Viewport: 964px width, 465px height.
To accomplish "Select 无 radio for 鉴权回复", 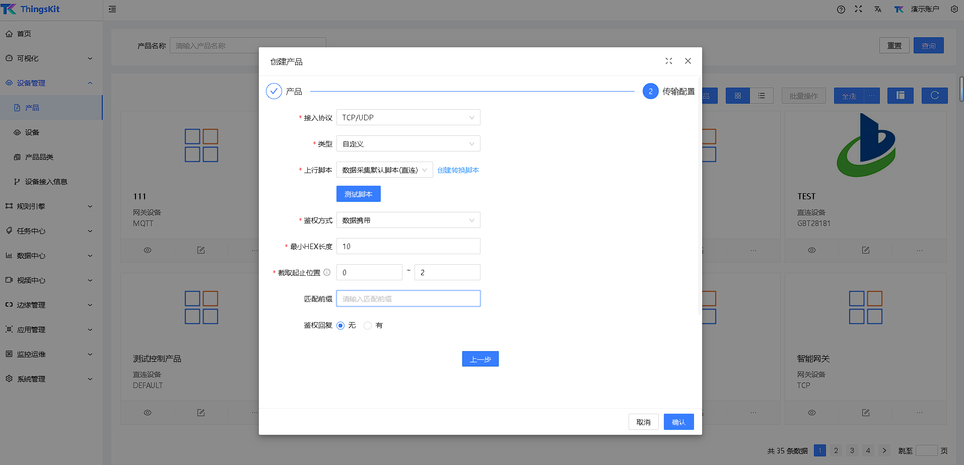I will coord(340,326).
